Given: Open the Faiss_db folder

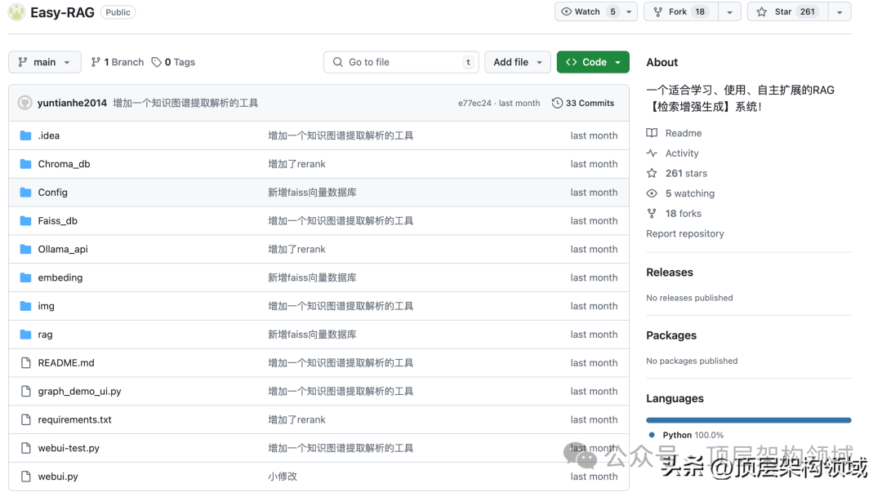Looking at the screenshot, I should 57,220.
